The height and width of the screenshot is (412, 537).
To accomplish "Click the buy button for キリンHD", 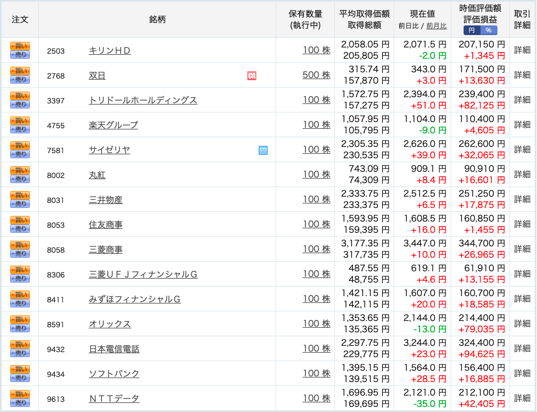I will point(20,46).
